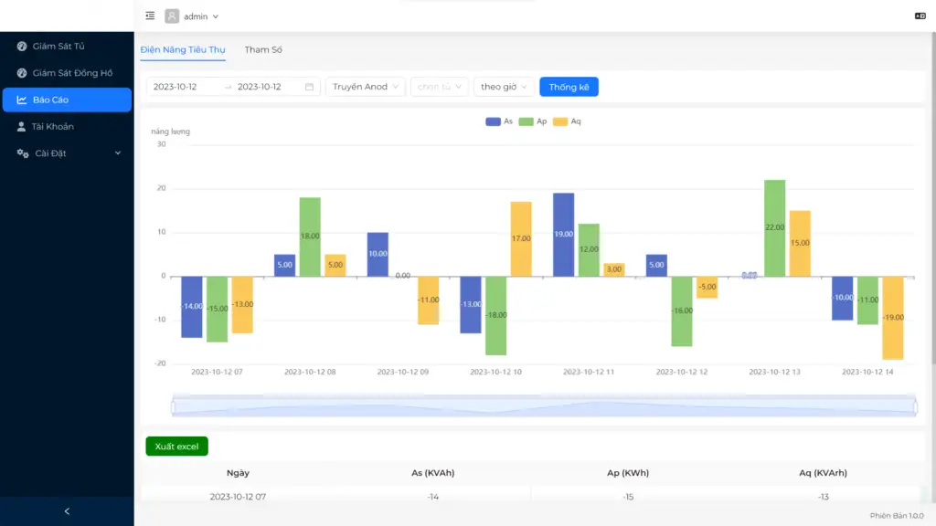Click the language switch icon at top right

920,16
